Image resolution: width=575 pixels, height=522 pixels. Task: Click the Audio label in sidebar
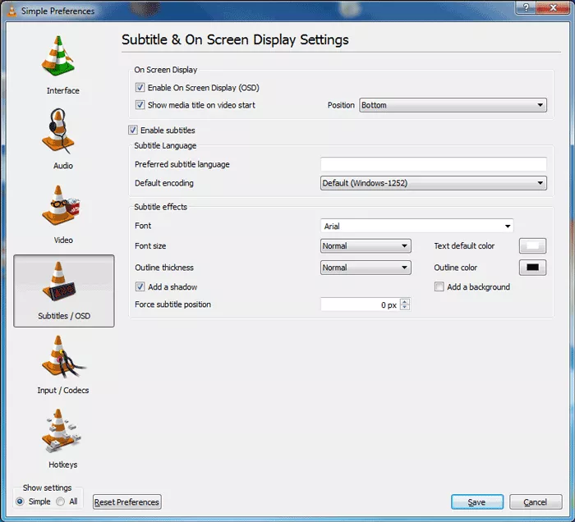(63, 166)
